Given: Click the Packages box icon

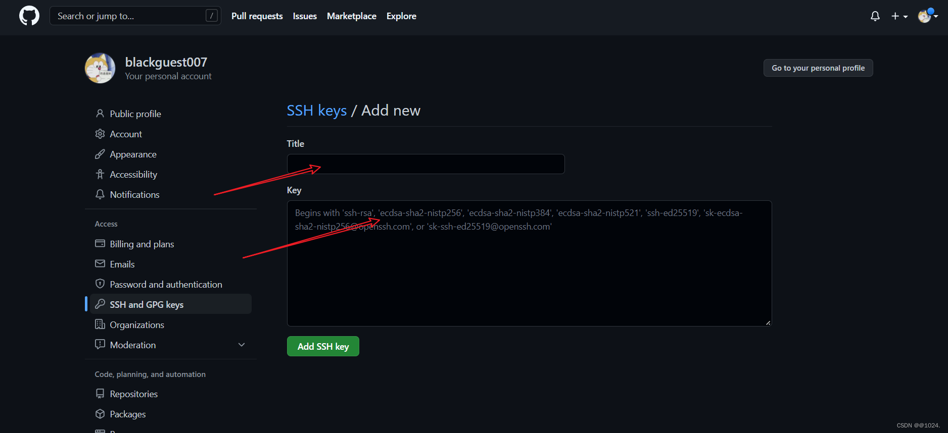Looking at the screenshot, I should [100, 414].
